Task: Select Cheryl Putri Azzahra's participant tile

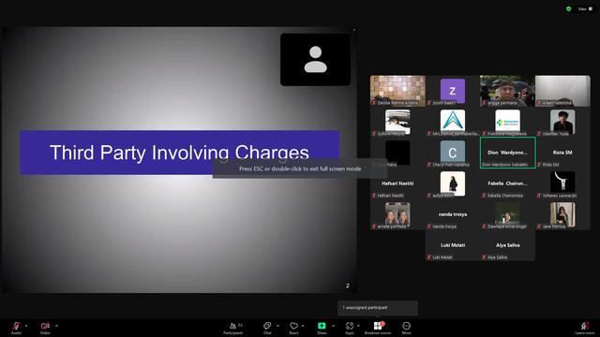Action: (453, 153)
